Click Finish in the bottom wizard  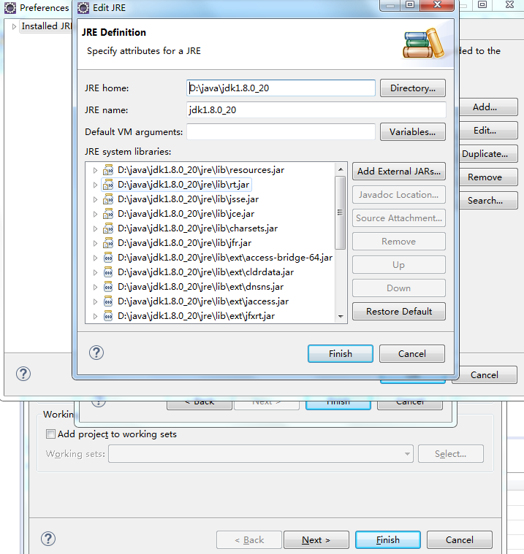[x=388, y=540]
